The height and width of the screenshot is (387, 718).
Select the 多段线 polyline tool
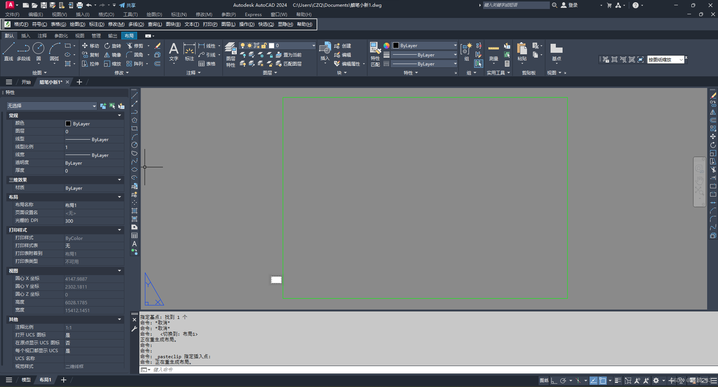point(24,52)
